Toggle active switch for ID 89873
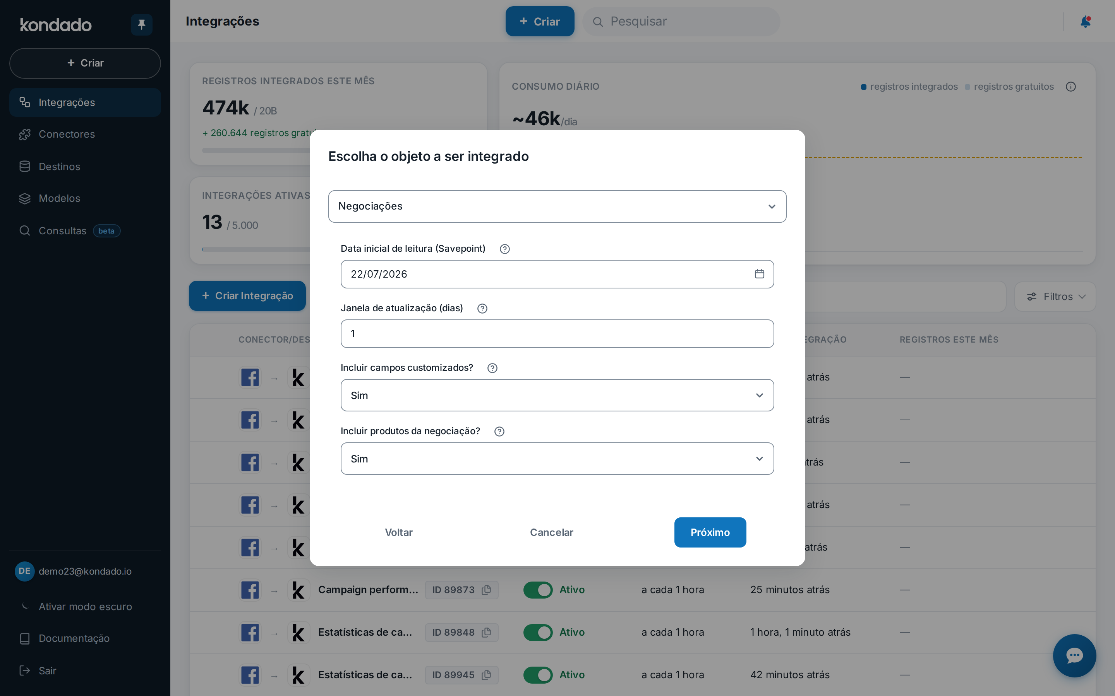Viewport: 1115px width, 696px height. 538,590
